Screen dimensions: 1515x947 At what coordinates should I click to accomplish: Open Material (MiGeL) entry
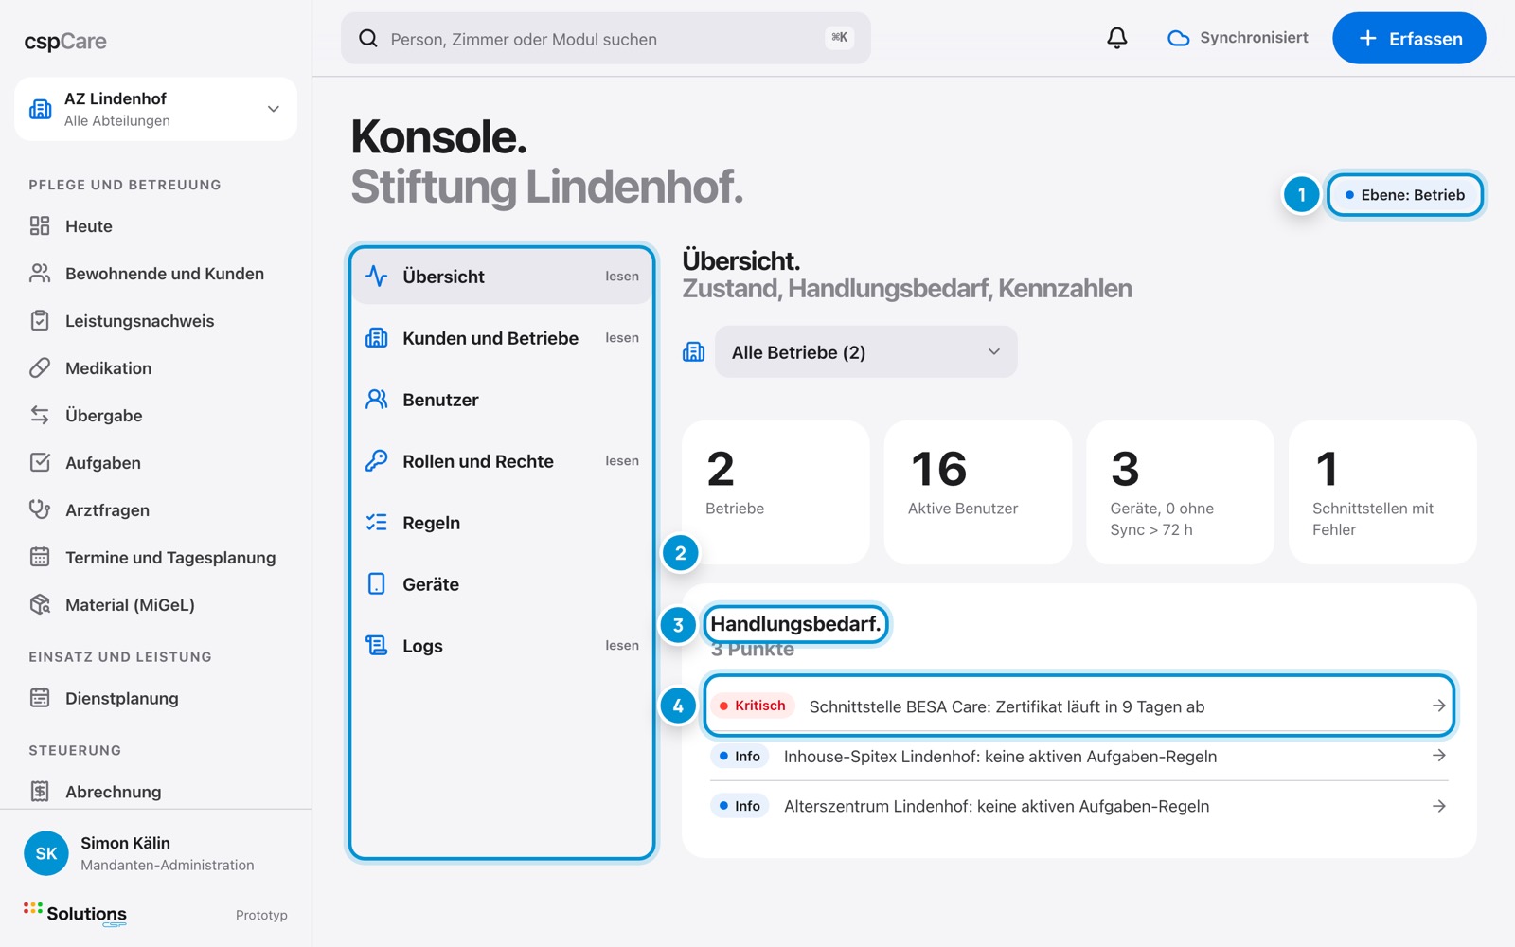tap(155, 604)
